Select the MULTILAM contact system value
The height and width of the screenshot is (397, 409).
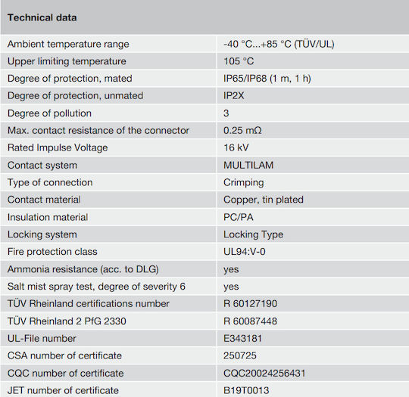coord(248,165)
